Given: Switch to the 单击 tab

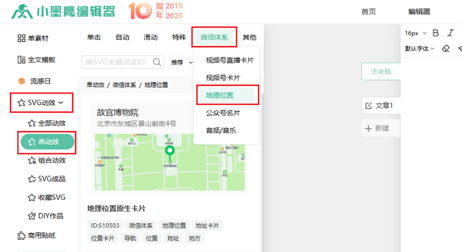Looking at the screenshot, I should (94, 37).
